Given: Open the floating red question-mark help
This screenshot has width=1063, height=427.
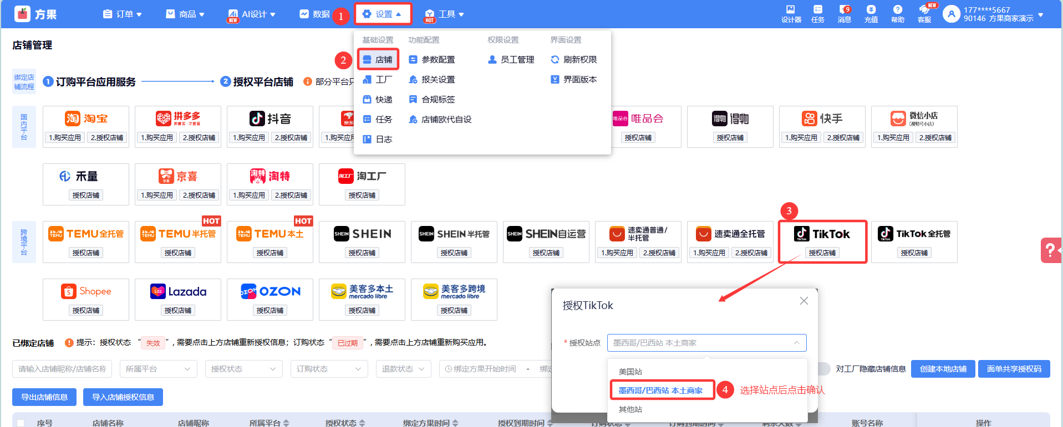Looking at the screenshot, I should [x=1051, y=250].
